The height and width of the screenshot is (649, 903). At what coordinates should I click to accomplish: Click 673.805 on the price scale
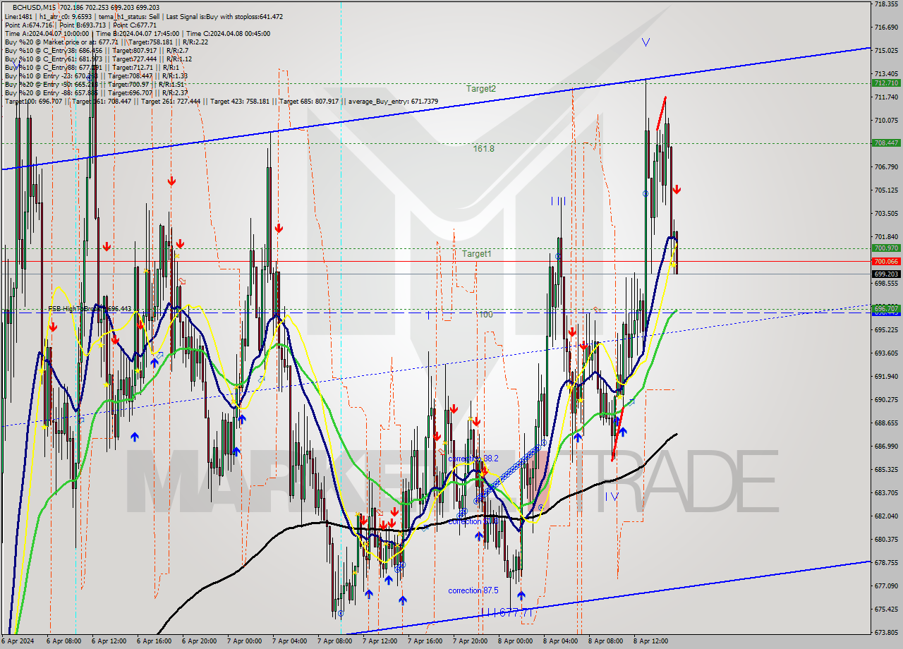point(886,633)
